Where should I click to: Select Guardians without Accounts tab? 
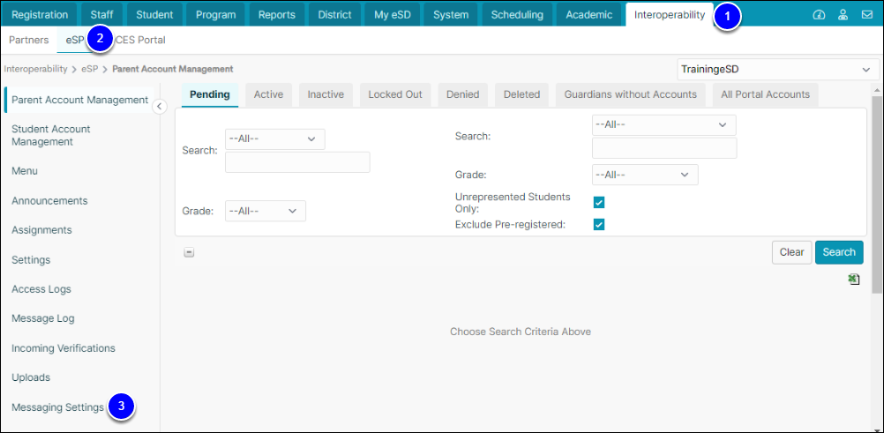tap(631, 94)
